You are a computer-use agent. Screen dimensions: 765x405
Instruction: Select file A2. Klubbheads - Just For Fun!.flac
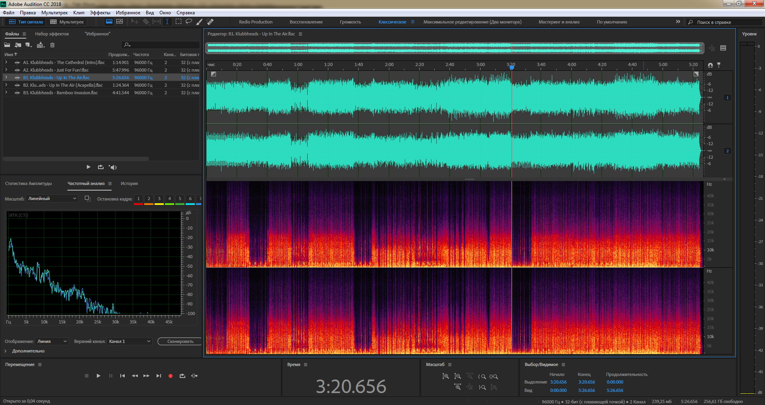[56, 70]
